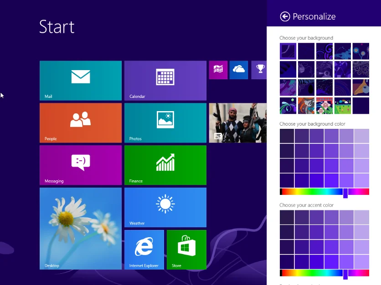Pick the swirl background, third in top row

coord(324,51)
